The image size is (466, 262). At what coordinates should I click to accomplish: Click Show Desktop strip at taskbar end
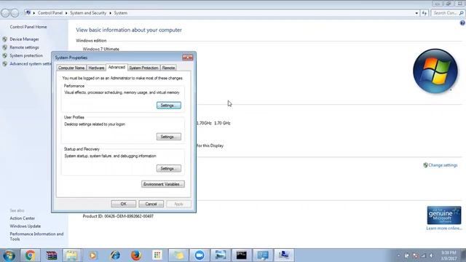[463, 255]
